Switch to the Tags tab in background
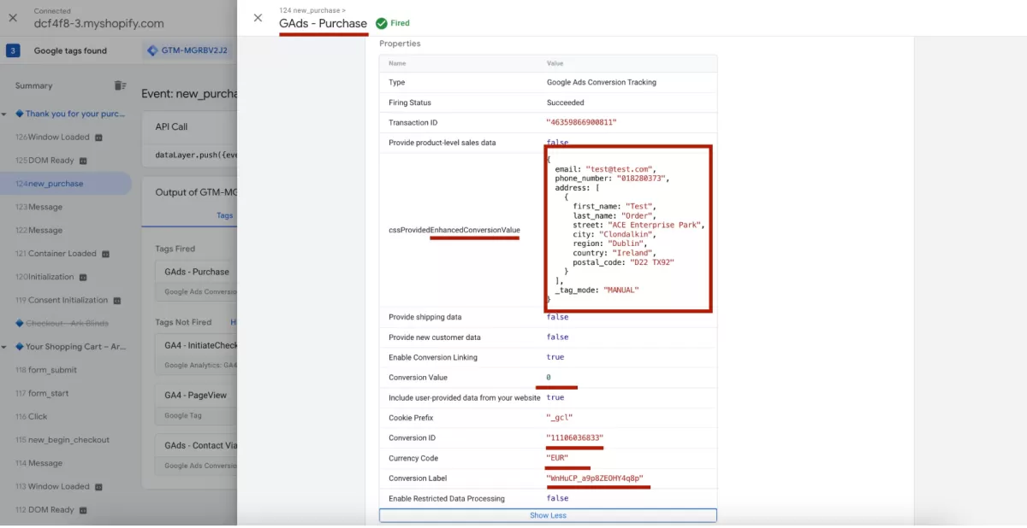The width and height of the screenshot is (1027, 528). (225, 215)
